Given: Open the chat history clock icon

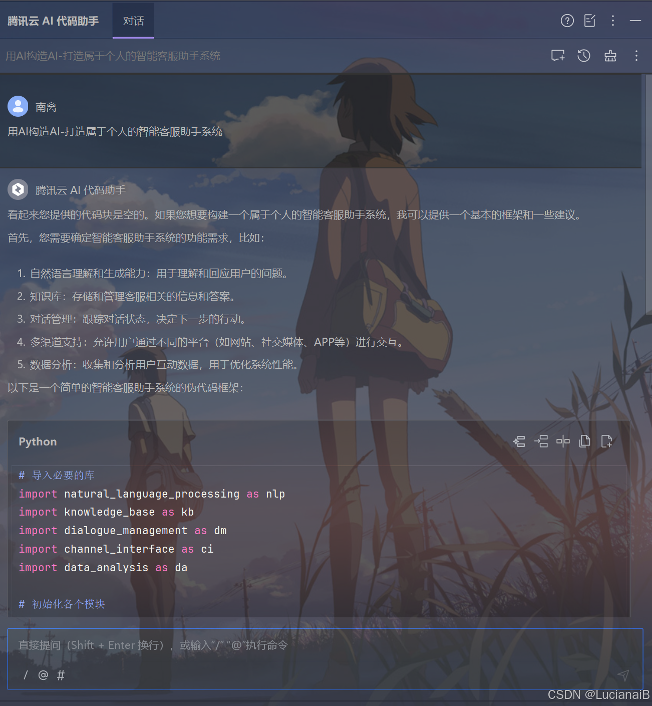Looking at the screenshot, I should click(x=584, y=56).
